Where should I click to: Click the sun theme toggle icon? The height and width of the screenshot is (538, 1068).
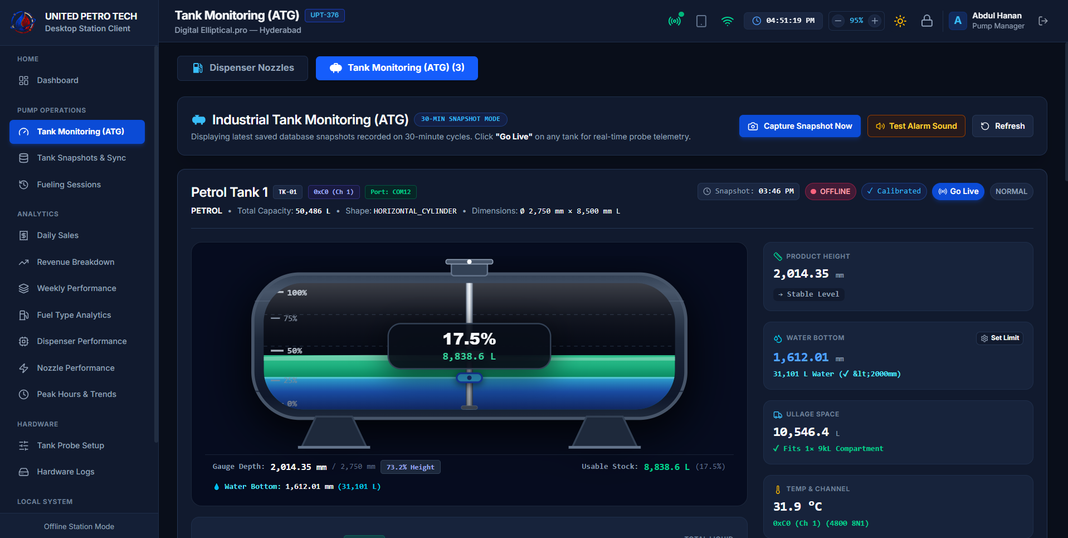900,21
